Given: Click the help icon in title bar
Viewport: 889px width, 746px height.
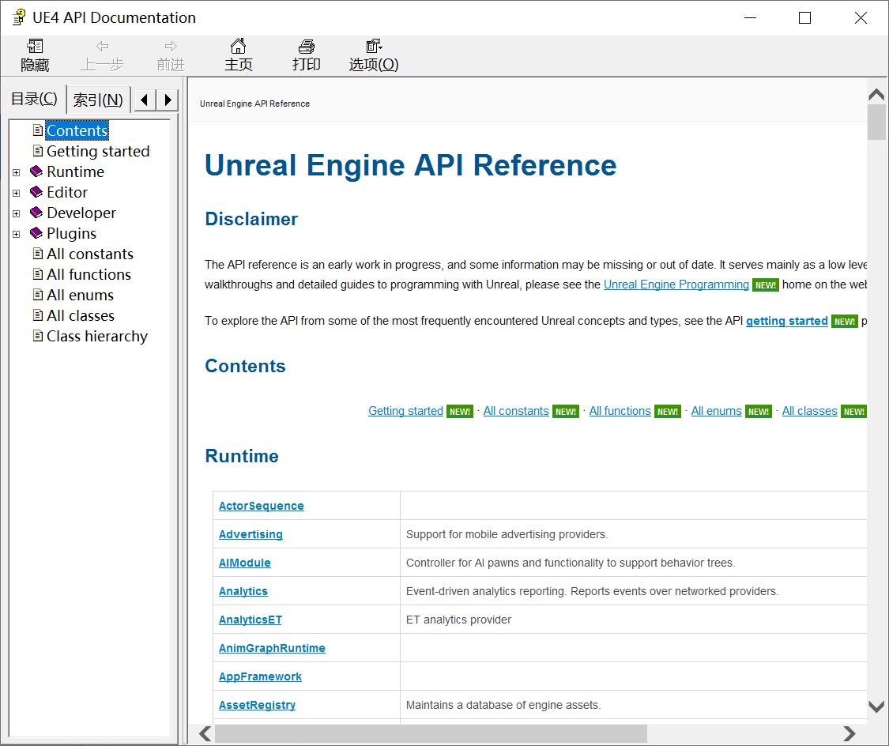Looking at the screenshot, I should point(19,17).
